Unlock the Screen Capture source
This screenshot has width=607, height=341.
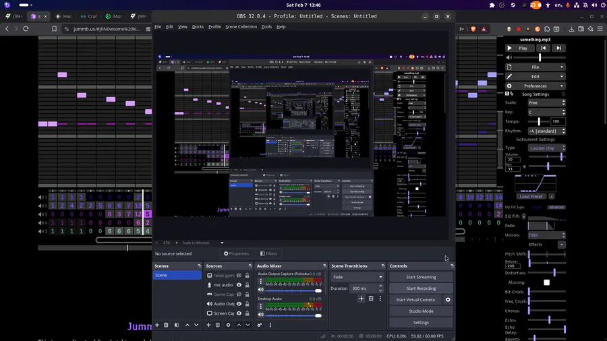pyautogui.click(x=247, y=313)
